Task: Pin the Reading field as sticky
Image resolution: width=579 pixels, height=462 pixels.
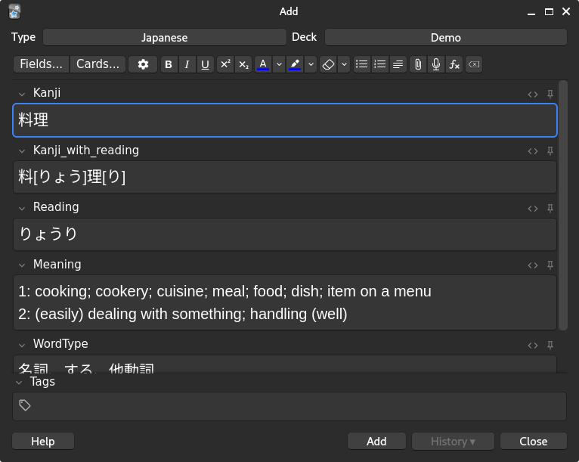Action: click(x=550, y=208)
